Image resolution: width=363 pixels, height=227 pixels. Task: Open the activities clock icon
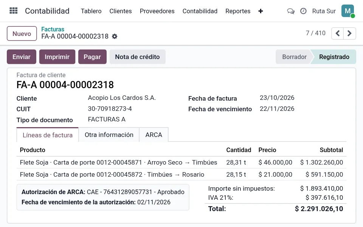pos(303,11)
